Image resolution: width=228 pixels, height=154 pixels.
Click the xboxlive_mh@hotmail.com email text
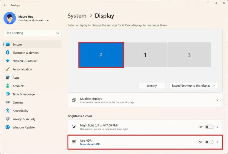pos(33,20)
